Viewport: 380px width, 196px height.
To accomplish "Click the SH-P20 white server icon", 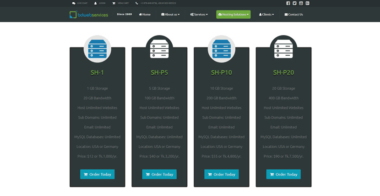I will [x=283, y=49].
